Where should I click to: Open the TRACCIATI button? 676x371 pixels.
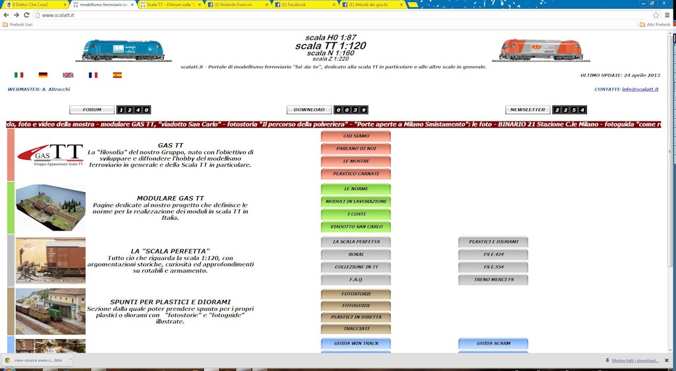coord(356,329)
